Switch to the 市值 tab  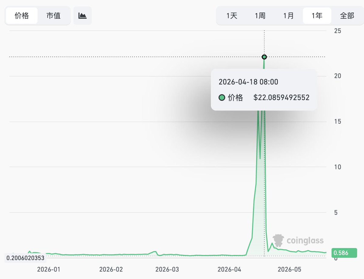click(x=53, y=15)
